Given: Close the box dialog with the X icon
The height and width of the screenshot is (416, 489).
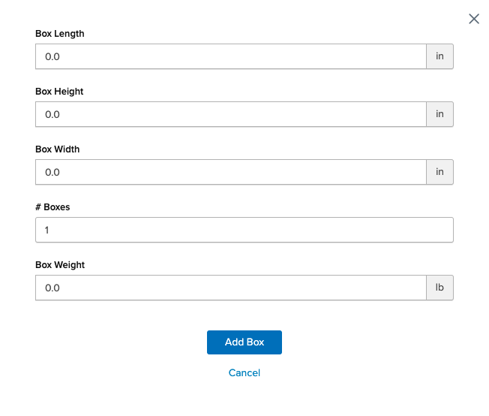Looking at the screenshot, I should [x=474, y=19].
